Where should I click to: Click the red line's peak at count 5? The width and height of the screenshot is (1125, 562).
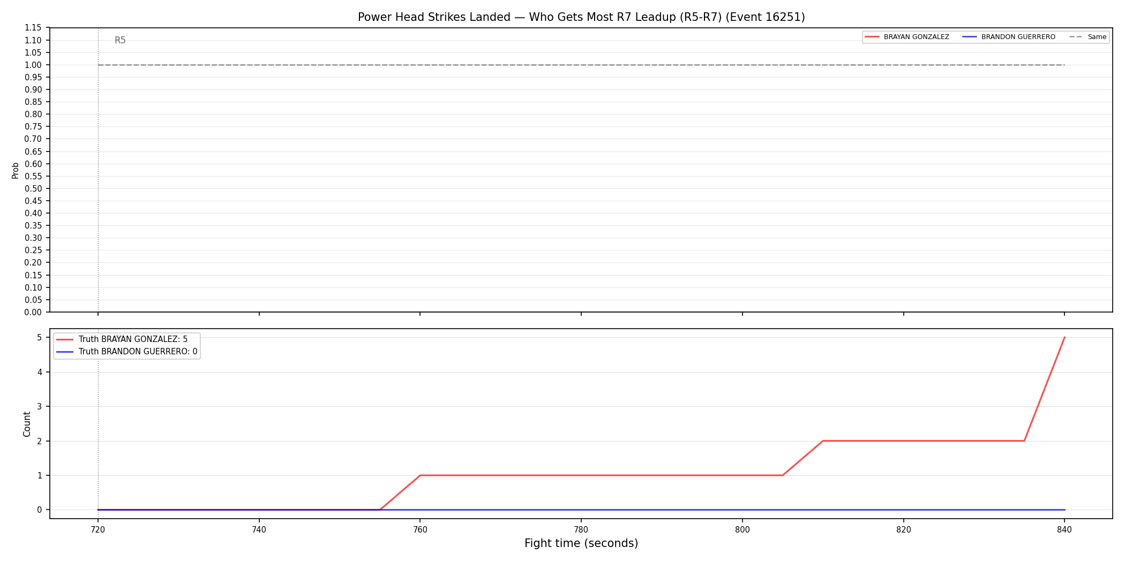1064,338
